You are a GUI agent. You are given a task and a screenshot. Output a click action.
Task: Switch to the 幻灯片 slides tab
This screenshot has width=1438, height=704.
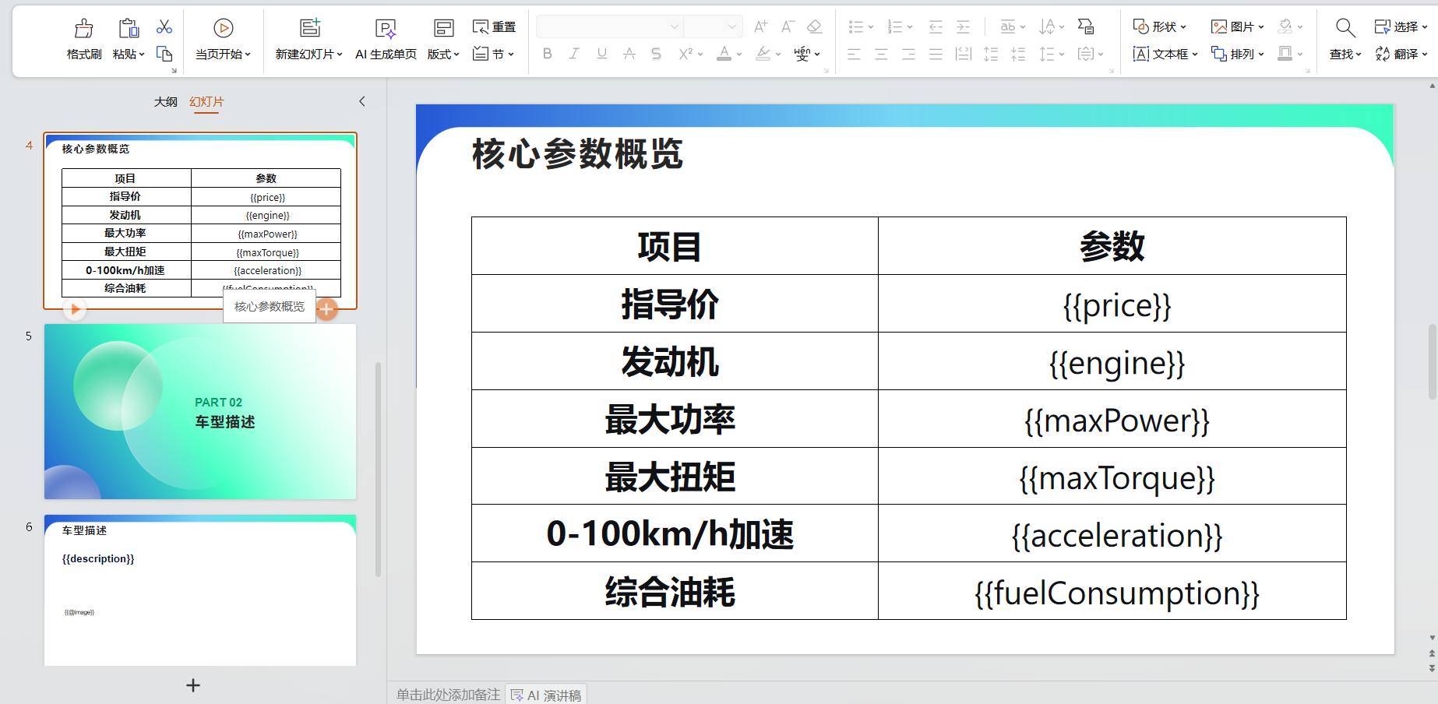(x=206, y=102)
